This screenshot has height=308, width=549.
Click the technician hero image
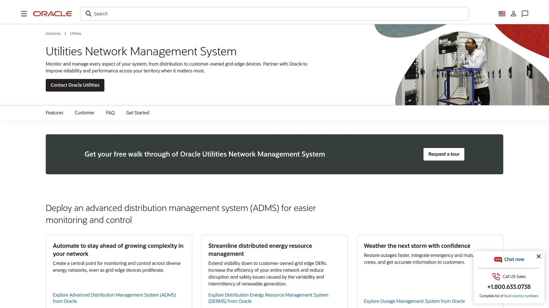pyautogui.click(x=471, y=69)
